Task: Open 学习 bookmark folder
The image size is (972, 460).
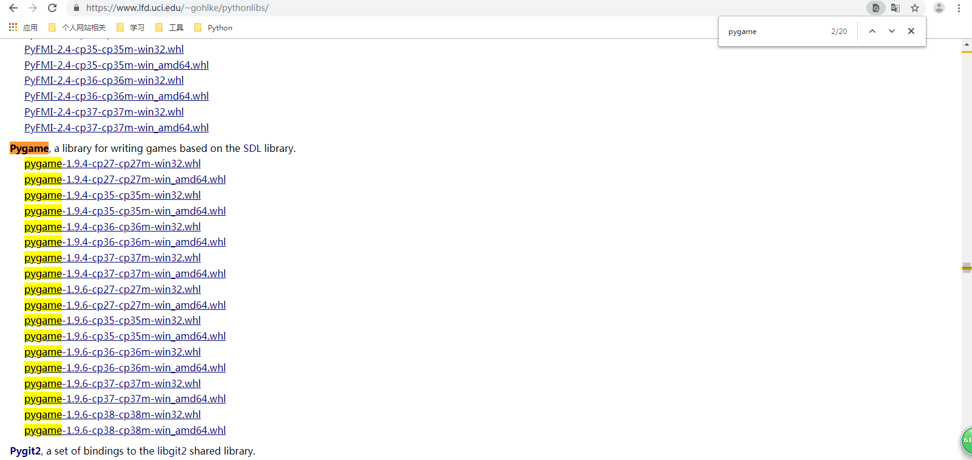Action: (131, 27)
